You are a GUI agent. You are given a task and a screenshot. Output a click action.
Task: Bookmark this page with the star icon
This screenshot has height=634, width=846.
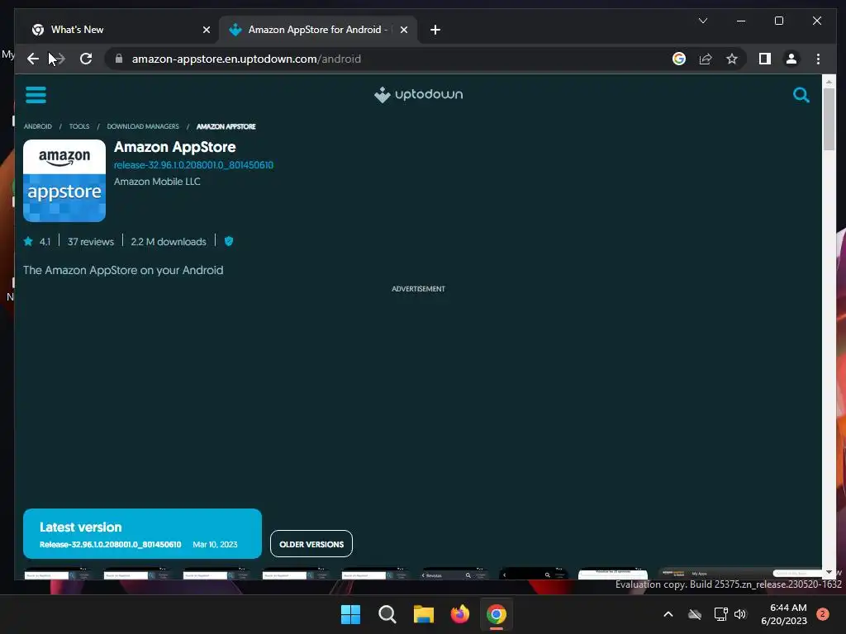(x=732, y=59)
